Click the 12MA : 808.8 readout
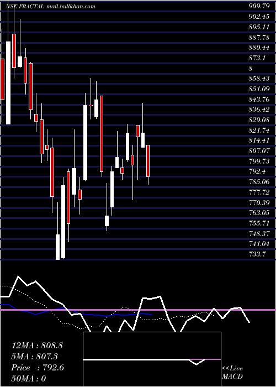This screenshot has height=387, width=276. tap(37, 346)
